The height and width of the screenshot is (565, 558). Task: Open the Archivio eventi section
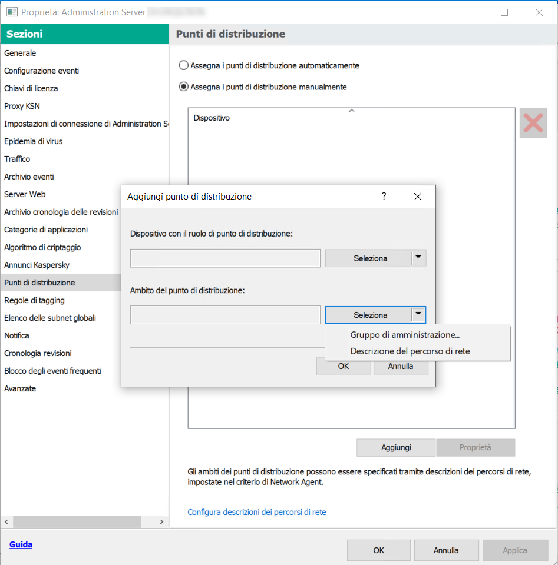(84, 177)
